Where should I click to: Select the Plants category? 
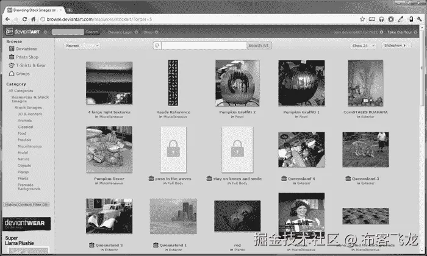click(23, 178)
